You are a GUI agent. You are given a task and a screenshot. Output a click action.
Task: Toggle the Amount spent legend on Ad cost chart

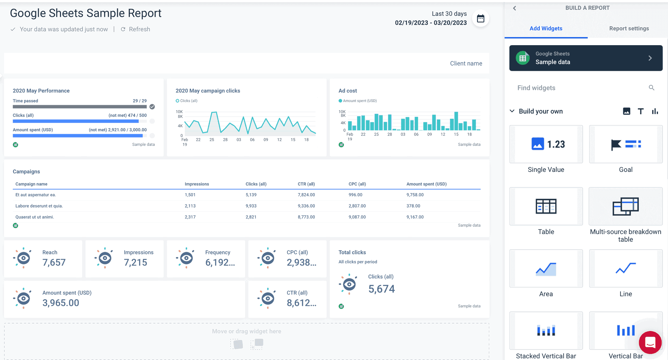(357, 100)
